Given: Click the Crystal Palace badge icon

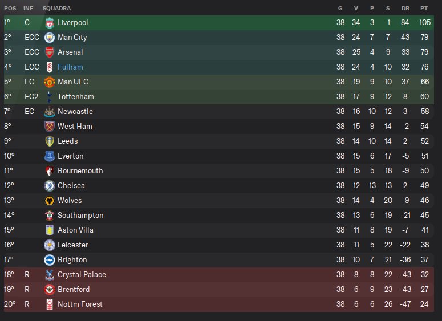Looking at the screenshot, I should tap(50, 274).
